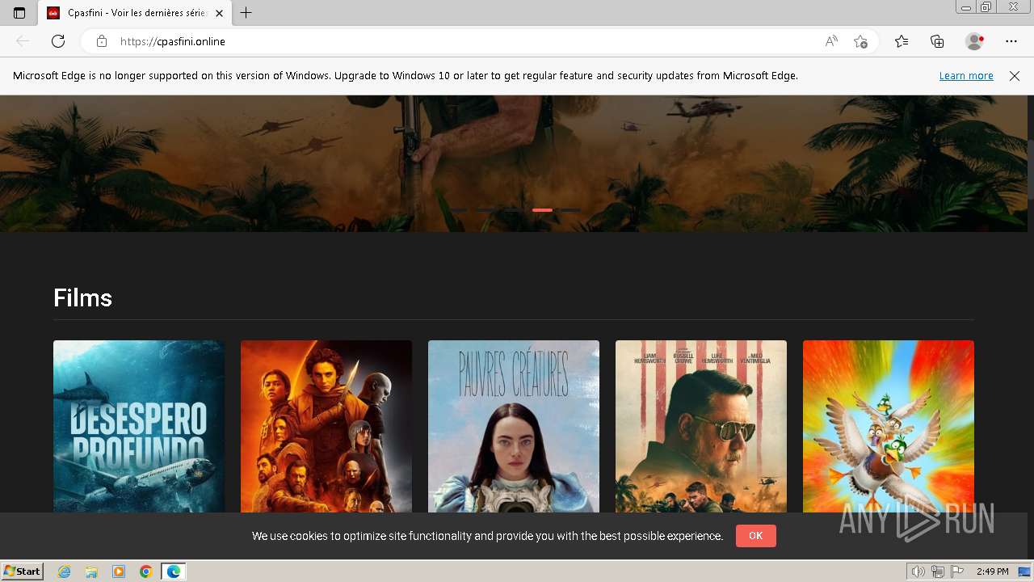Open the Windows Start menu
Viewport: 1034px width, 582px height.
pos(23,571)
